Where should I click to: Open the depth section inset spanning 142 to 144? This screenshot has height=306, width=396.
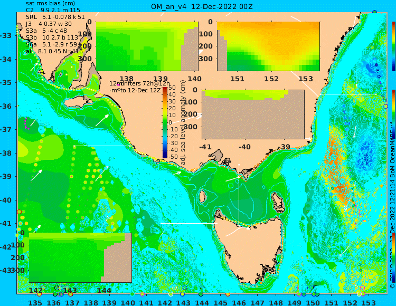click(80, 257)
